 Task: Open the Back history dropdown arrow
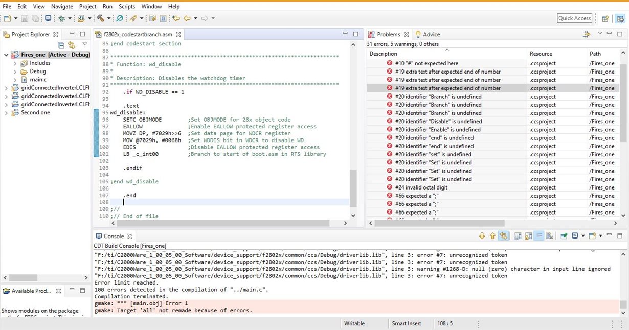click(195, 19)
